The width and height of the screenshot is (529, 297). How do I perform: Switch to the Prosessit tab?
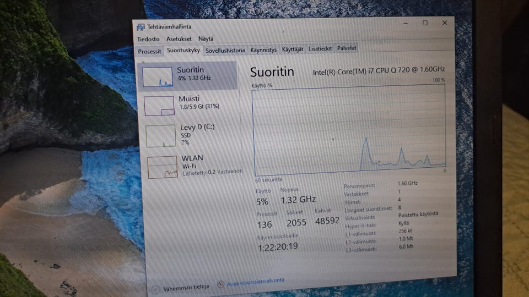click(149, 52)
